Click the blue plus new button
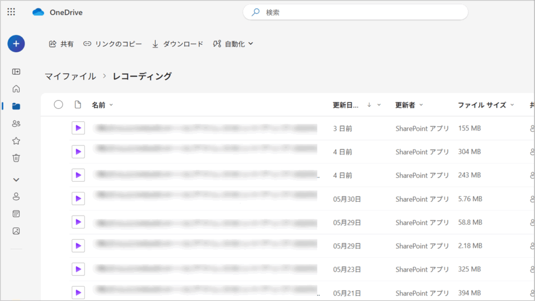 (x=16, y=44)
